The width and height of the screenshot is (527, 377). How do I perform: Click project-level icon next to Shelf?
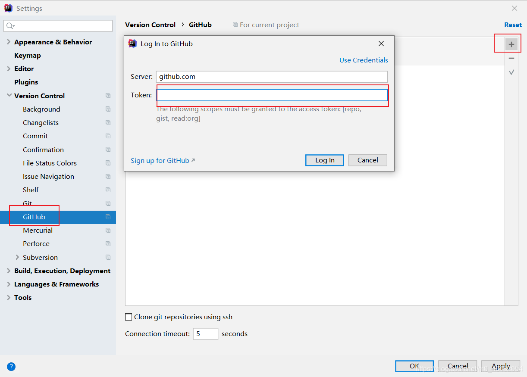[108, 190]
